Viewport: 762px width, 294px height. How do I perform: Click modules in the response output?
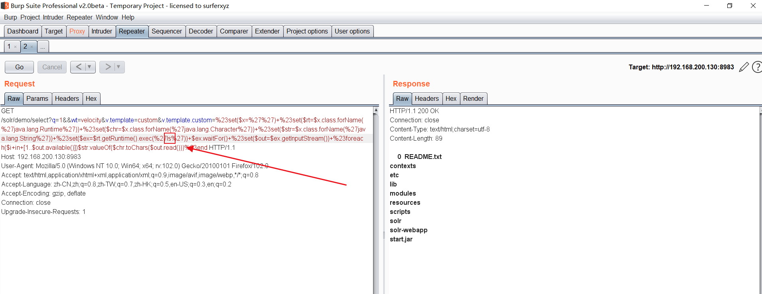click(x=403, y=194)
